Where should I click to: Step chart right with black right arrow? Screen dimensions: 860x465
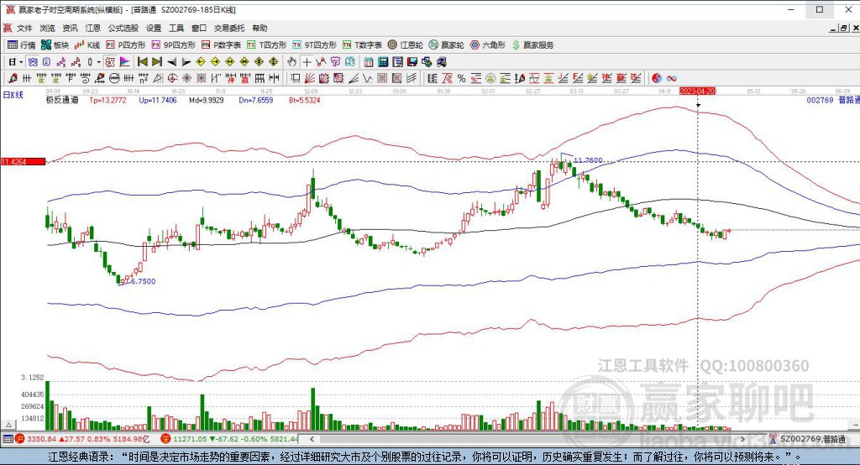[x=186, y=62]
